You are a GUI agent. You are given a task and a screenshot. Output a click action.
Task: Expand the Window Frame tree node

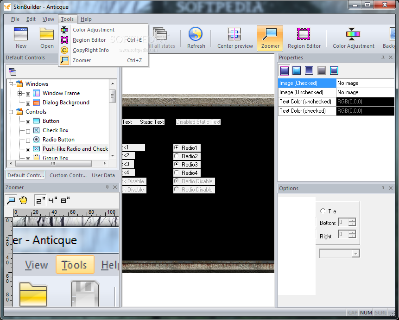click(x=19, y=93)
